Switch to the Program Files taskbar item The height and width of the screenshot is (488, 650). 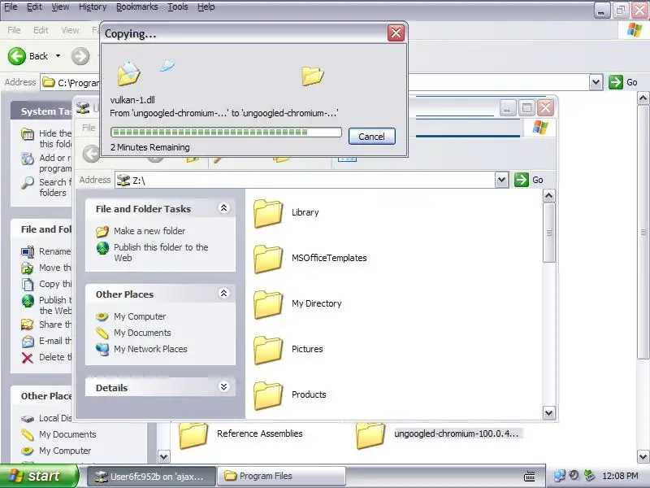[282, 476]
